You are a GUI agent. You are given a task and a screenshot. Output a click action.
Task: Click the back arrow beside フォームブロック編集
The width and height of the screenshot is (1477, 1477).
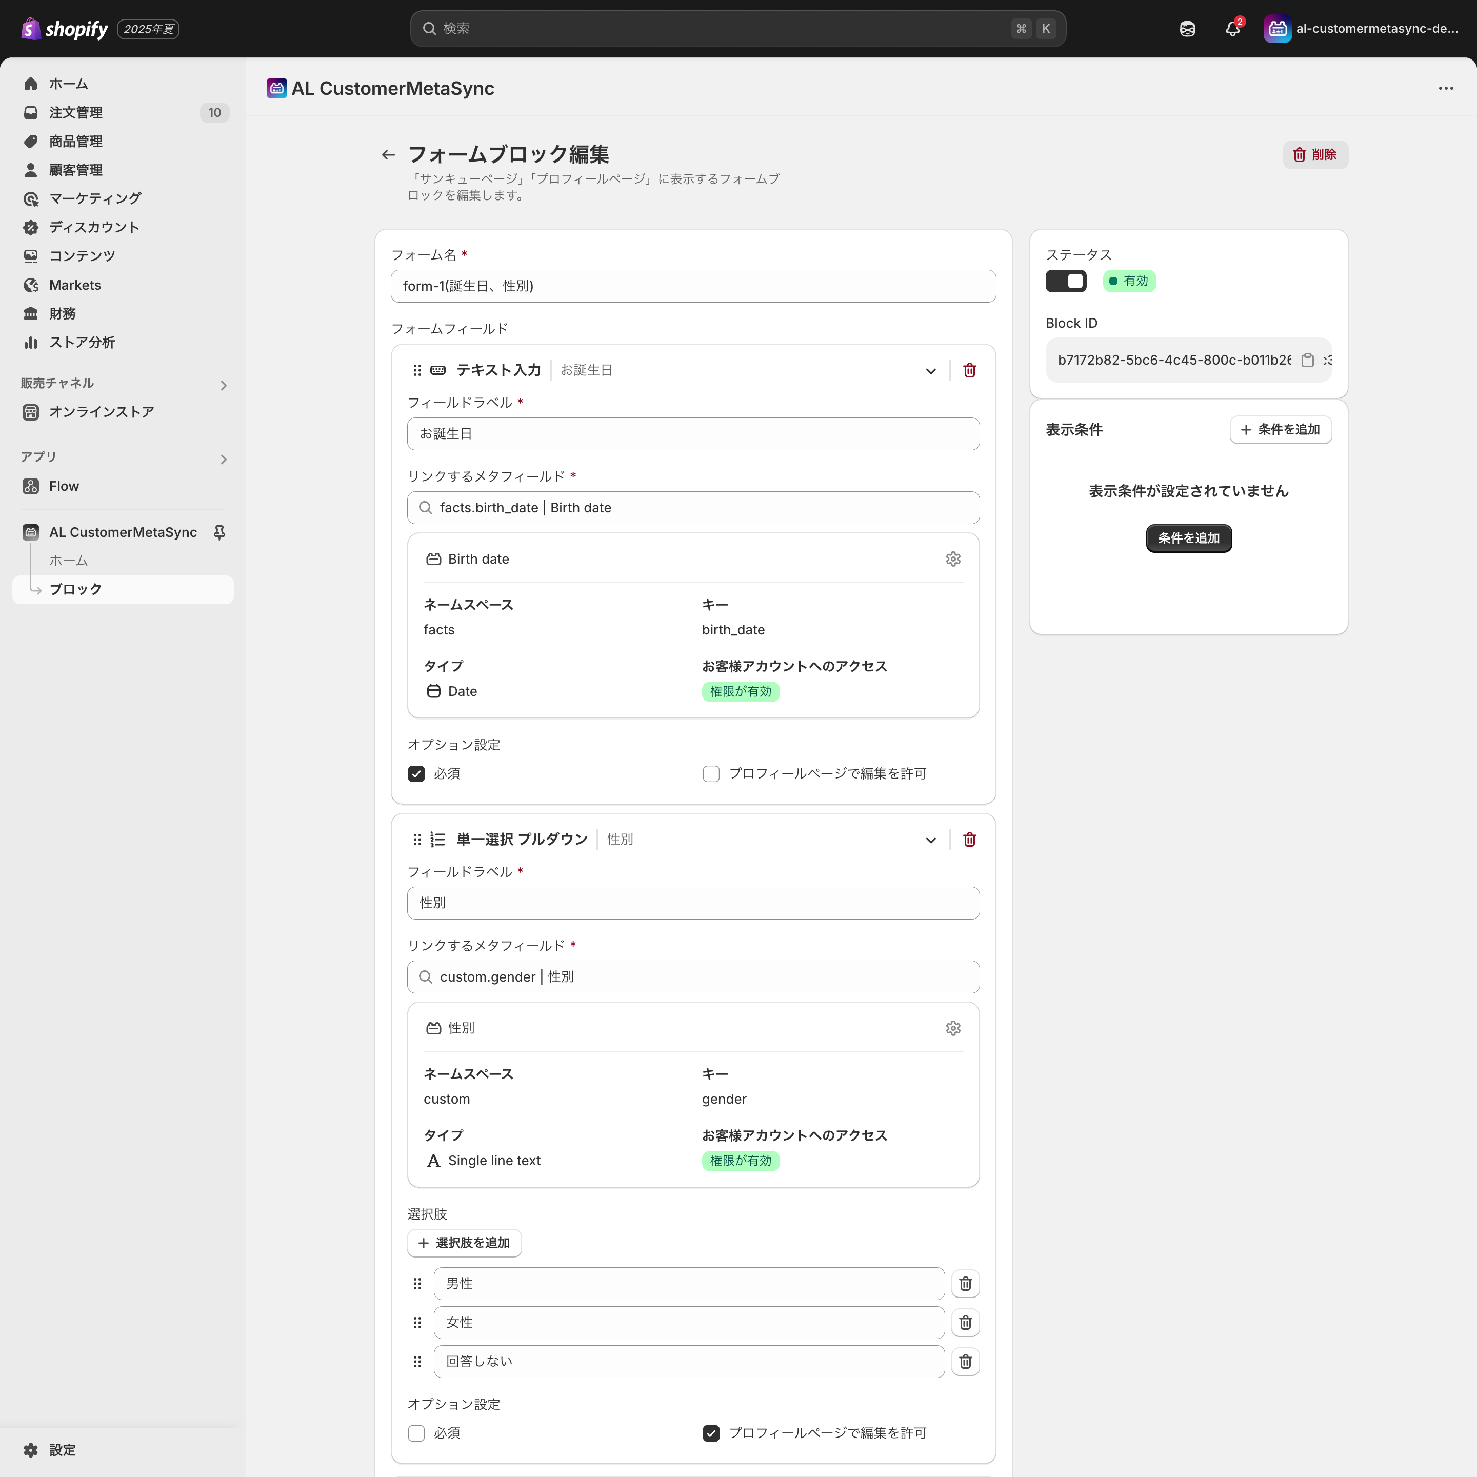[x=388, y=155]
